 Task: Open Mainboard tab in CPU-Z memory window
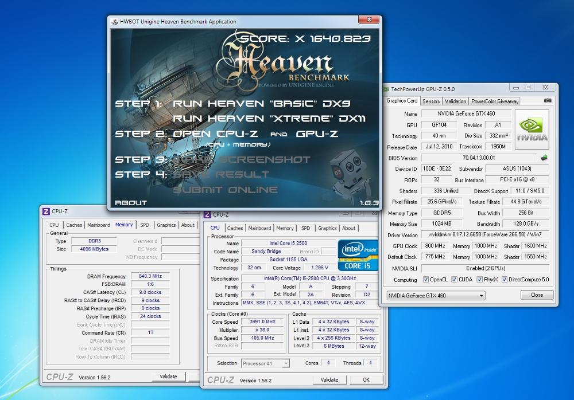[99, 225]
